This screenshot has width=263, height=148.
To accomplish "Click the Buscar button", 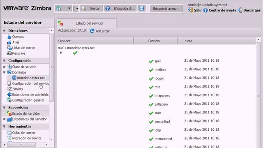I will 91,8.
